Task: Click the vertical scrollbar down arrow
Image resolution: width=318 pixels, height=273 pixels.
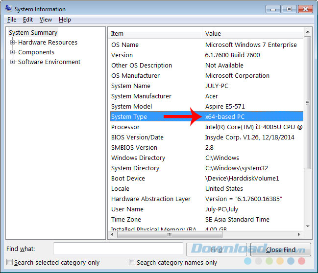Action: point(308,227)
